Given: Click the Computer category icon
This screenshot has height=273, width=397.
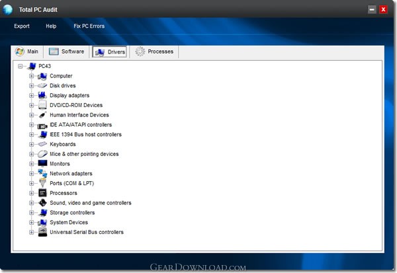Looking at the screenshot, I should 42,76.
